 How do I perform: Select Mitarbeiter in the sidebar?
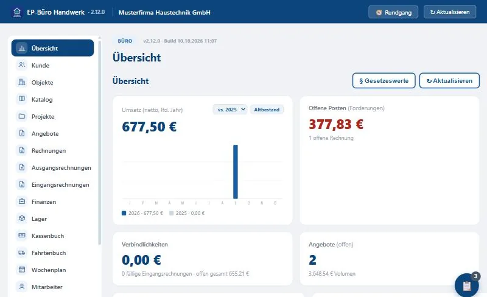52,287
